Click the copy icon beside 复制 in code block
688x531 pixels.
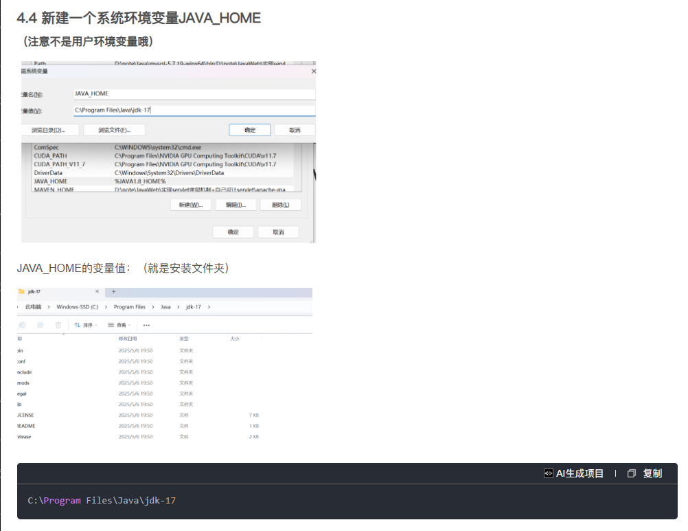(631, 473)
